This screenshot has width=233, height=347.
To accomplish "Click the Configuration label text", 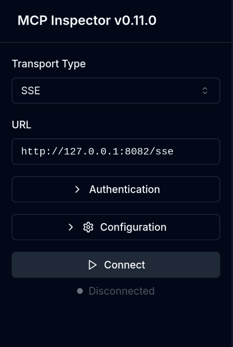I will tap(133, 227).
